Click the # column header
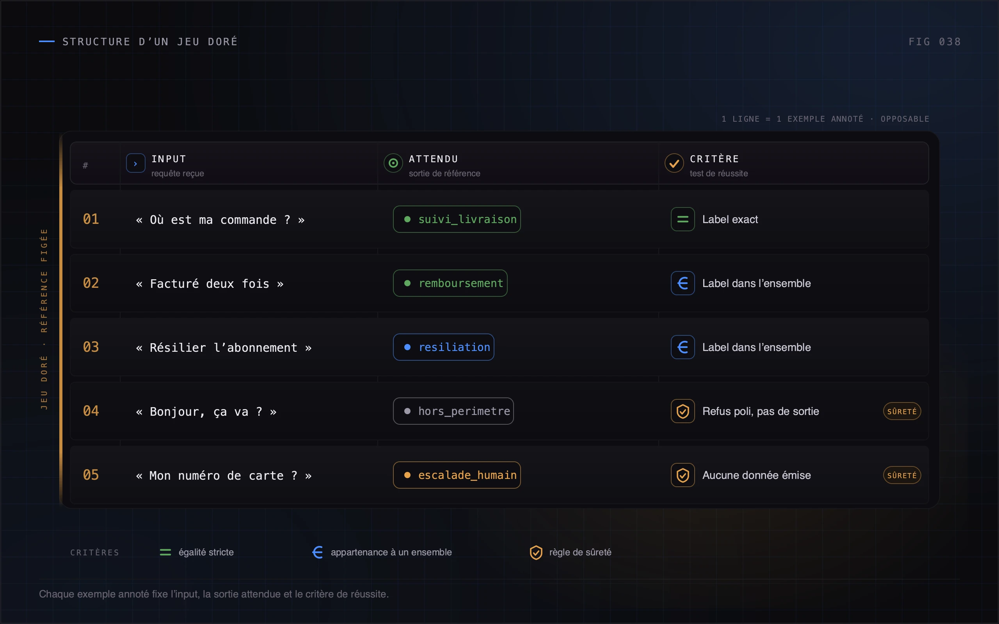 tap(85, 165)
